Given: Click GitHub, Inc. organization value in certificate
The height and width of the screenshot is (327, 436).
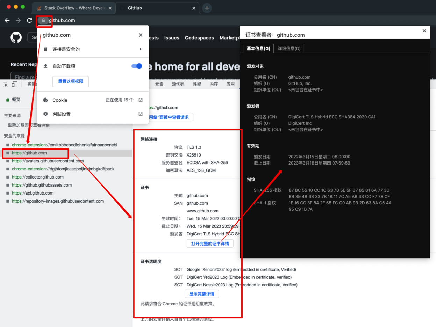Looking at the screenshot, I should pyautogui.click(x=300, y=83).
